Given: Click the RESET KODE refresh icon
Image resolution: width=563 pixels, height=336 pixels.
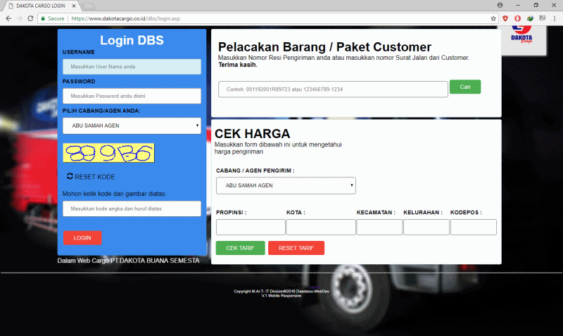Looking at the screenshot, I should 70,177.
